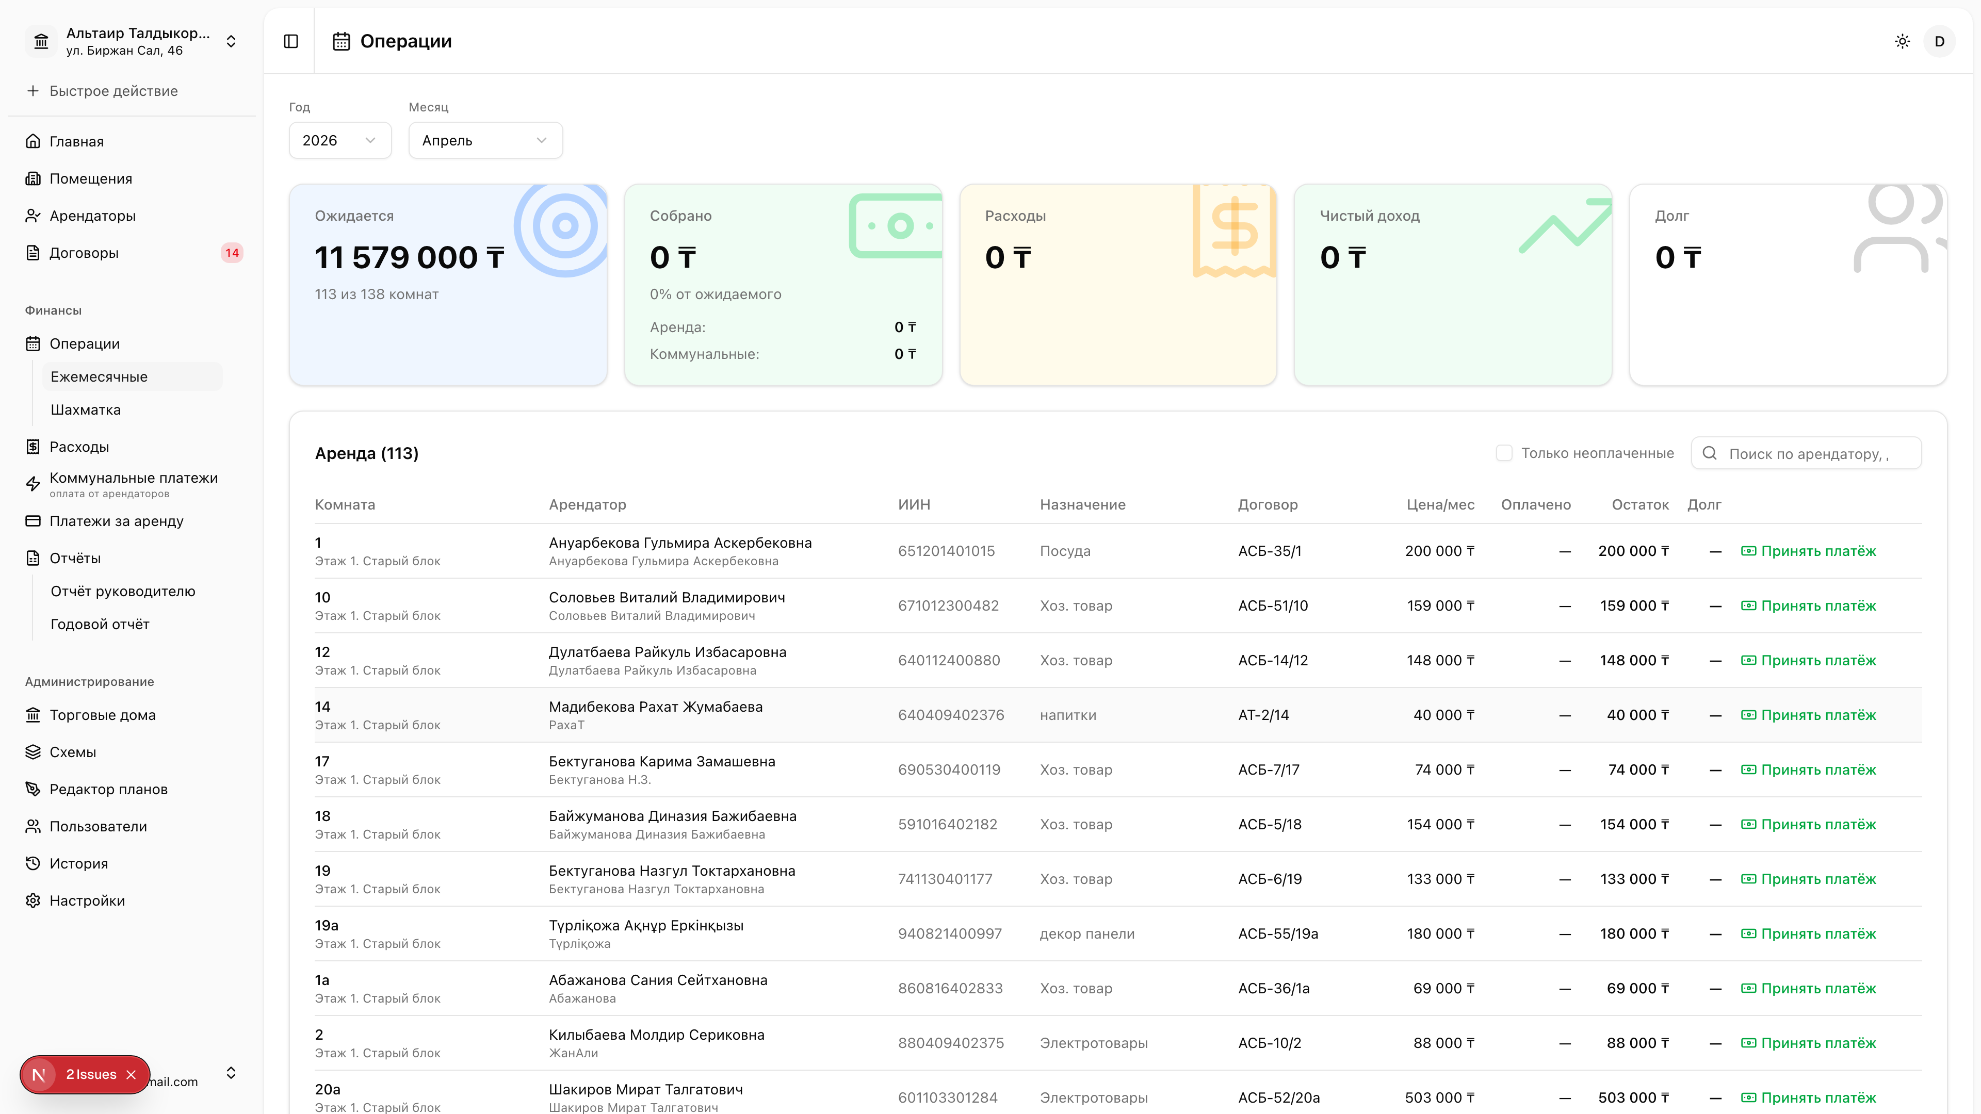Click the Пользователи users icon
This screenshot has width=1981, height=1114.
click(33, 826)
